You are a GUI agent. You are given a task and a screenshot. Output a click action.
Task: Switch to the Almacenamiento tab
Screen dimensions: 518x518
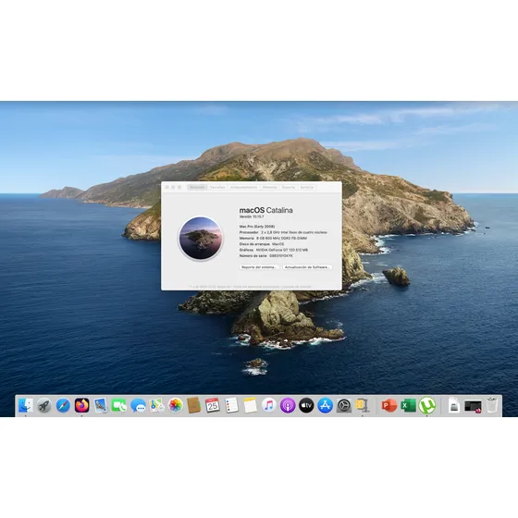(244, 187)
